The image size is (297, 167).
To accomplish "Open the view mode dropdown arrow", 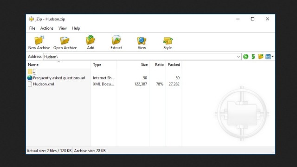I will point(272,57).
